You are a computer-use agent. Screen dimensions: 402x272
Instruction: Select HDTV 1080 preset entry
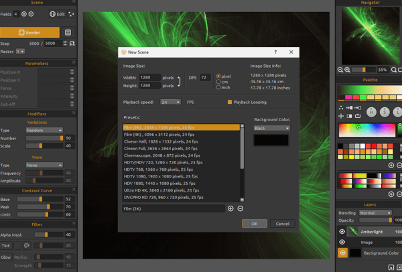tap(161, 176)
